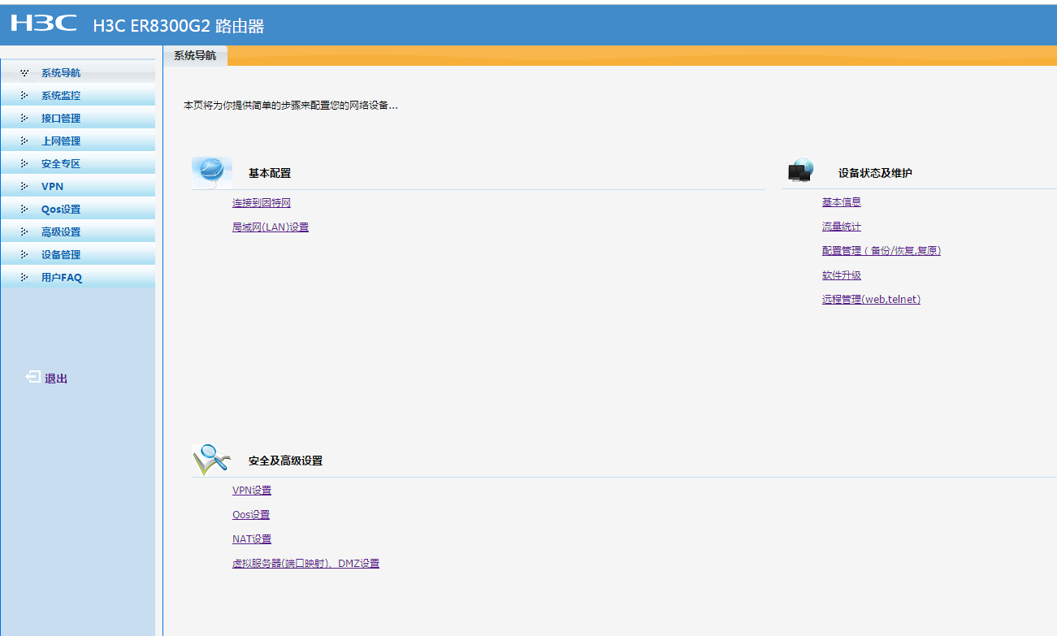Viewport: 1057px width, 636px height.
Task: Select 系统导航 in the left sidebar
Action: 77,73
